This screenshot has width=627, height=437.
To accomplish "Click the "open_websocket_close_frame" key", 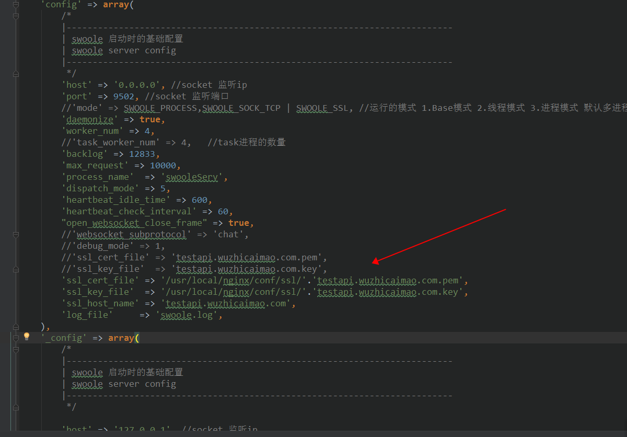I will click(134, 223).
